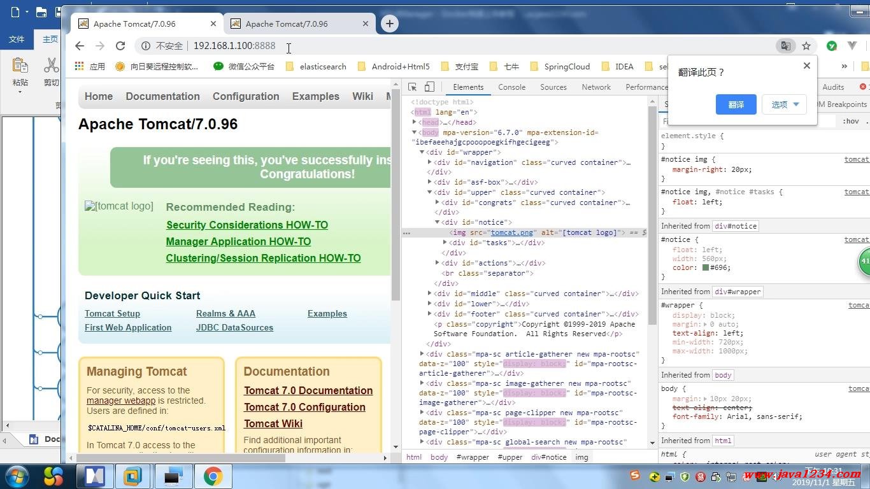Open the elasticsearch bookmark folder

pos(316,66)
